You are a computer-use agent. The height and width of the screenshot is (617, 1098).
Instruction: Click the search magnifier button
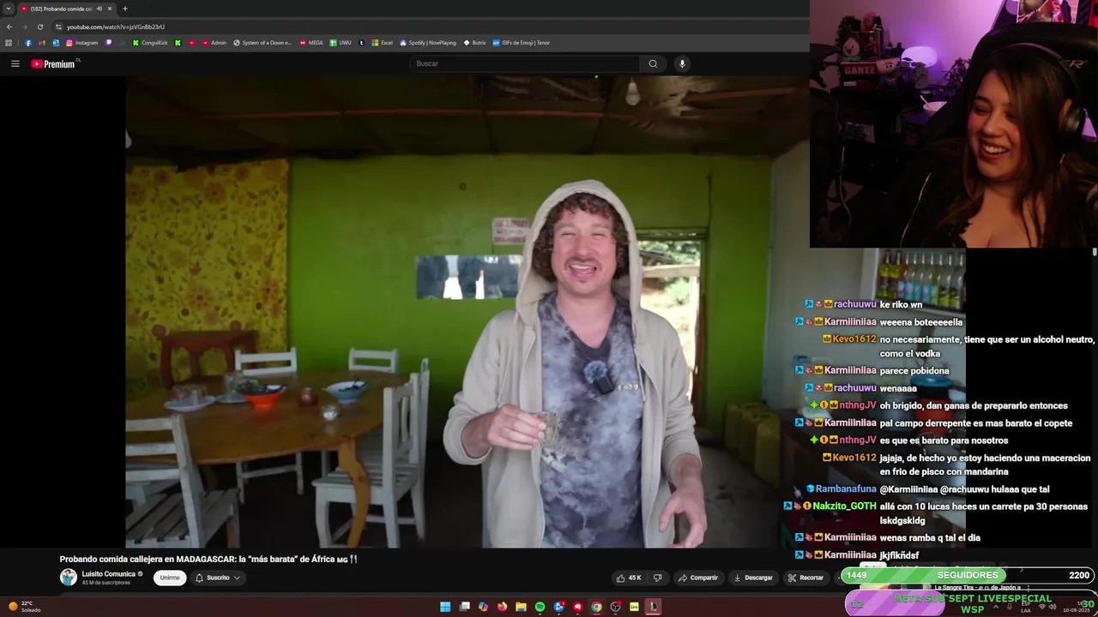point(653,63)
